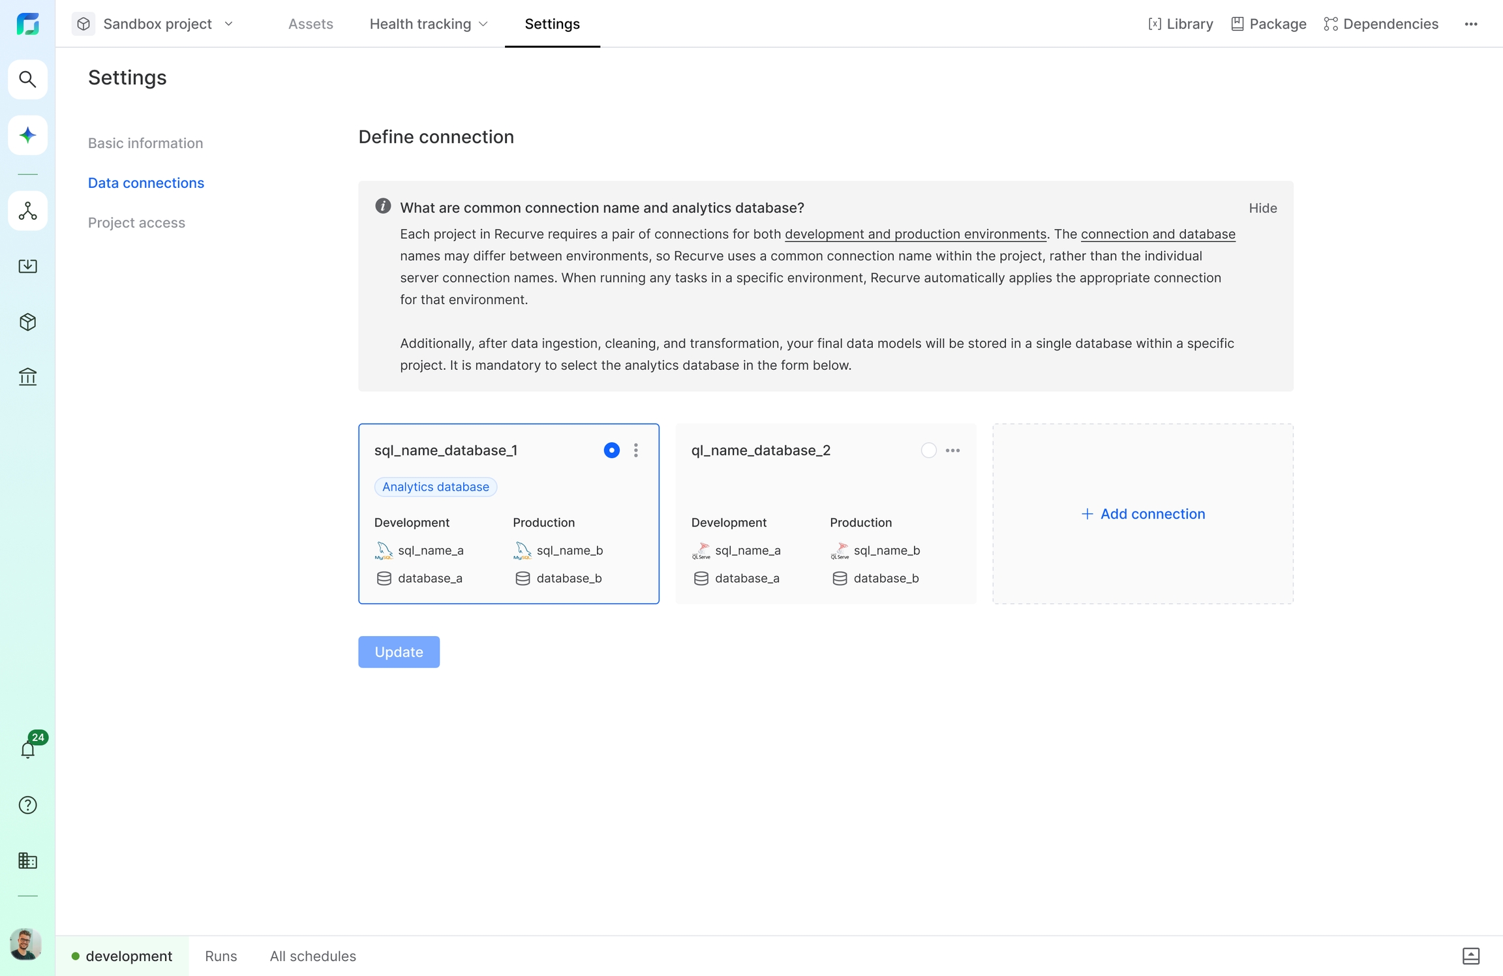The image size is (1503, 976).
Task: Open the package cube sidebar icon
Action: click(x=27, y=322)
